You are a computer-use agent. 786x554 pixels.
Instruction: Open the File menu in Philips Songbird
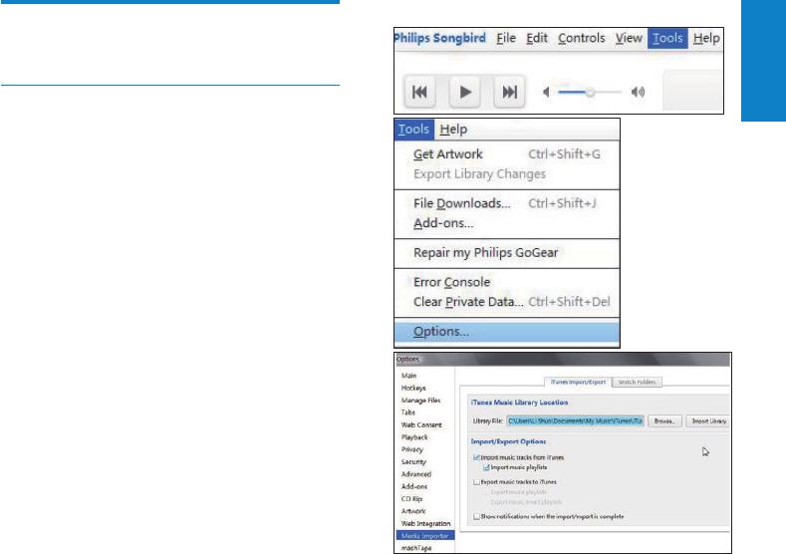tap(506, 38)
